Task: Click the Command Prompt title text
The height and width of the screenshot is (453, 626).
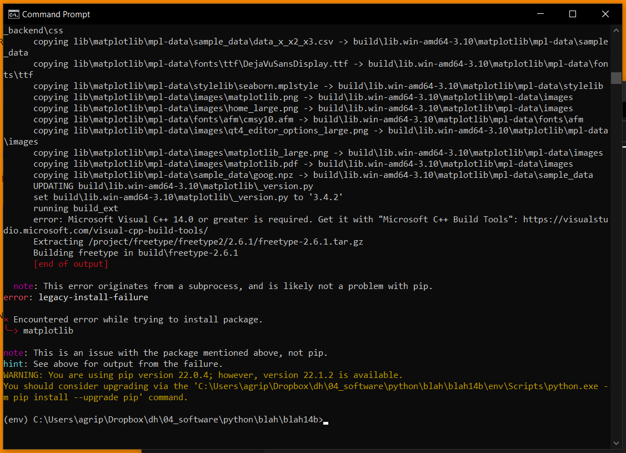Action: pyautogui.click(x=56, y=14)
